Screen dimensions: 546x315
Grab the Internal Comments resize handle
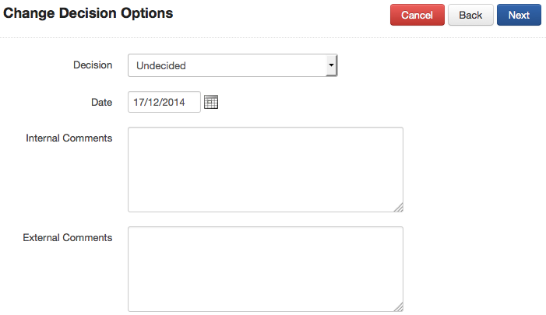point(399,208)
